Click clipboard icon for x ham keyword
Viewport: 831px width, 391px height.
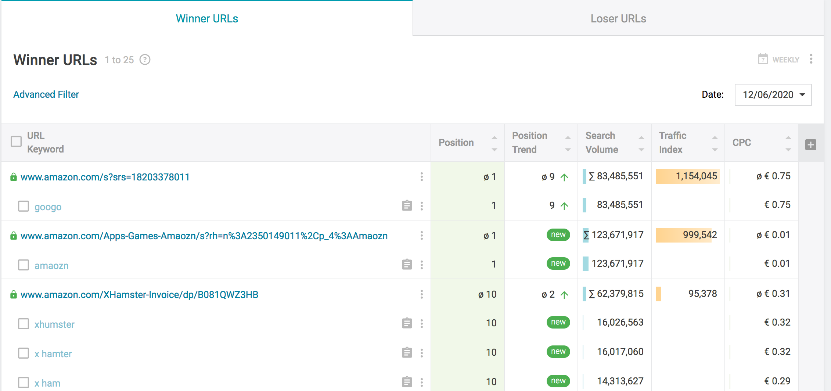(407, 382)
